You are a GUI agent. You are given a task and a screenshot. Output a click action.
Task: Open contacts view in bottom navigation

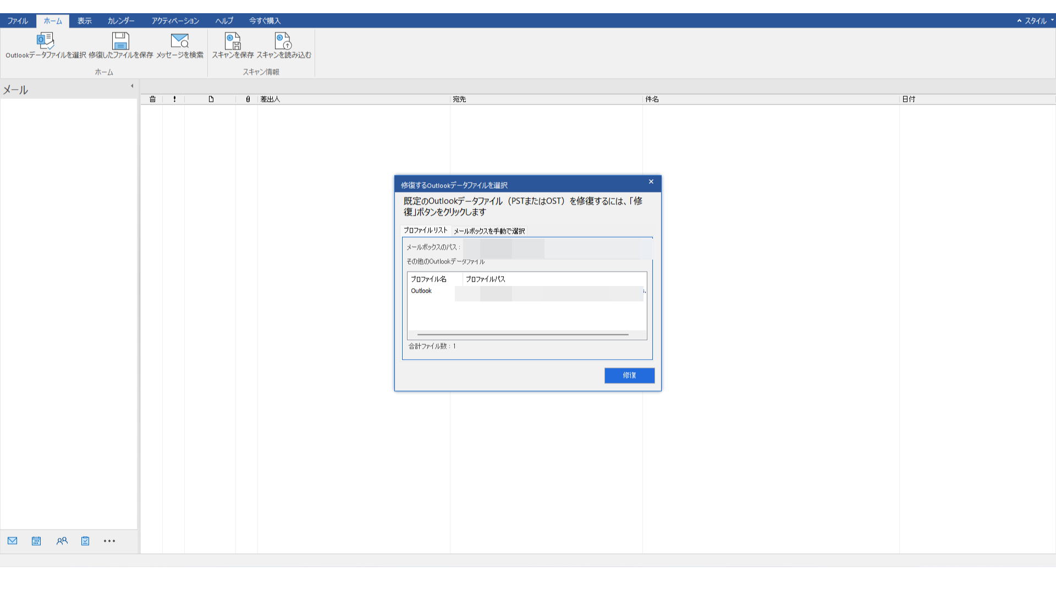tap(62, 541)
